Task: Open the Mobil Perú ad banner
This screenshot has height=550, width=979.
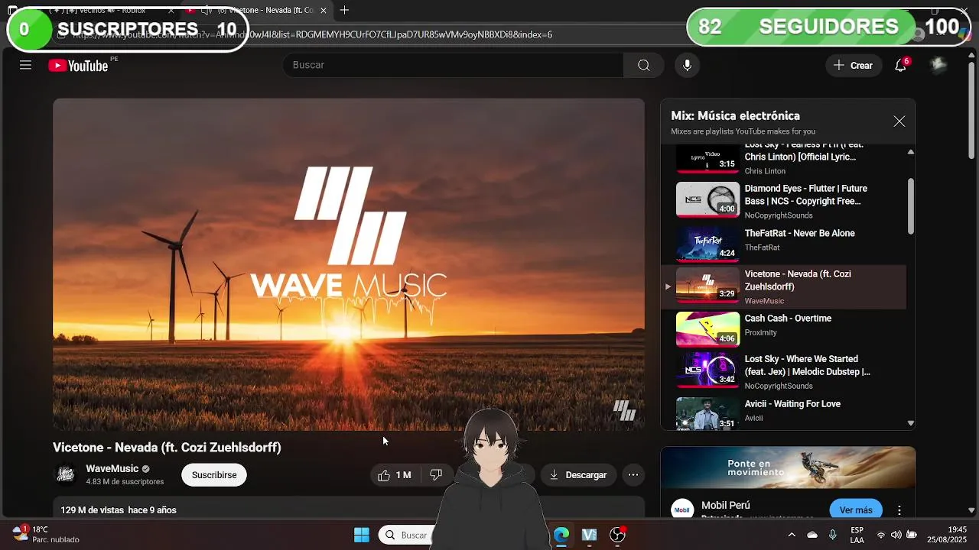Action: click(788, 467)
